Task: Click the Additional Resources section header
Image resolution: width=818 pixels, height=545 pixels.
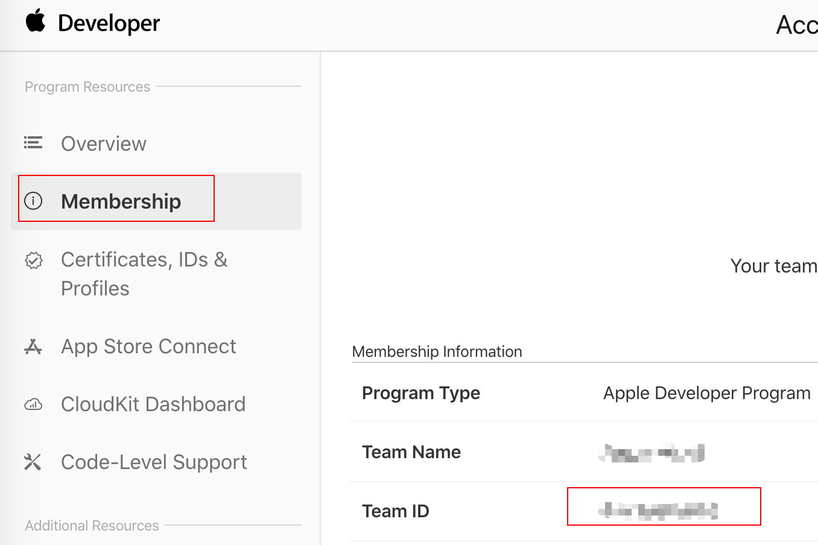Action: (x=92, y=526)
